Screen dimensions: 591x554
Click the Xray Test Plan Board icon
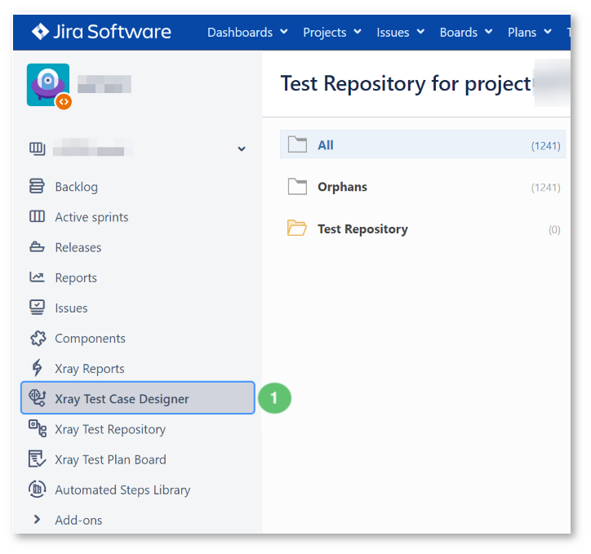coord(37,459)
